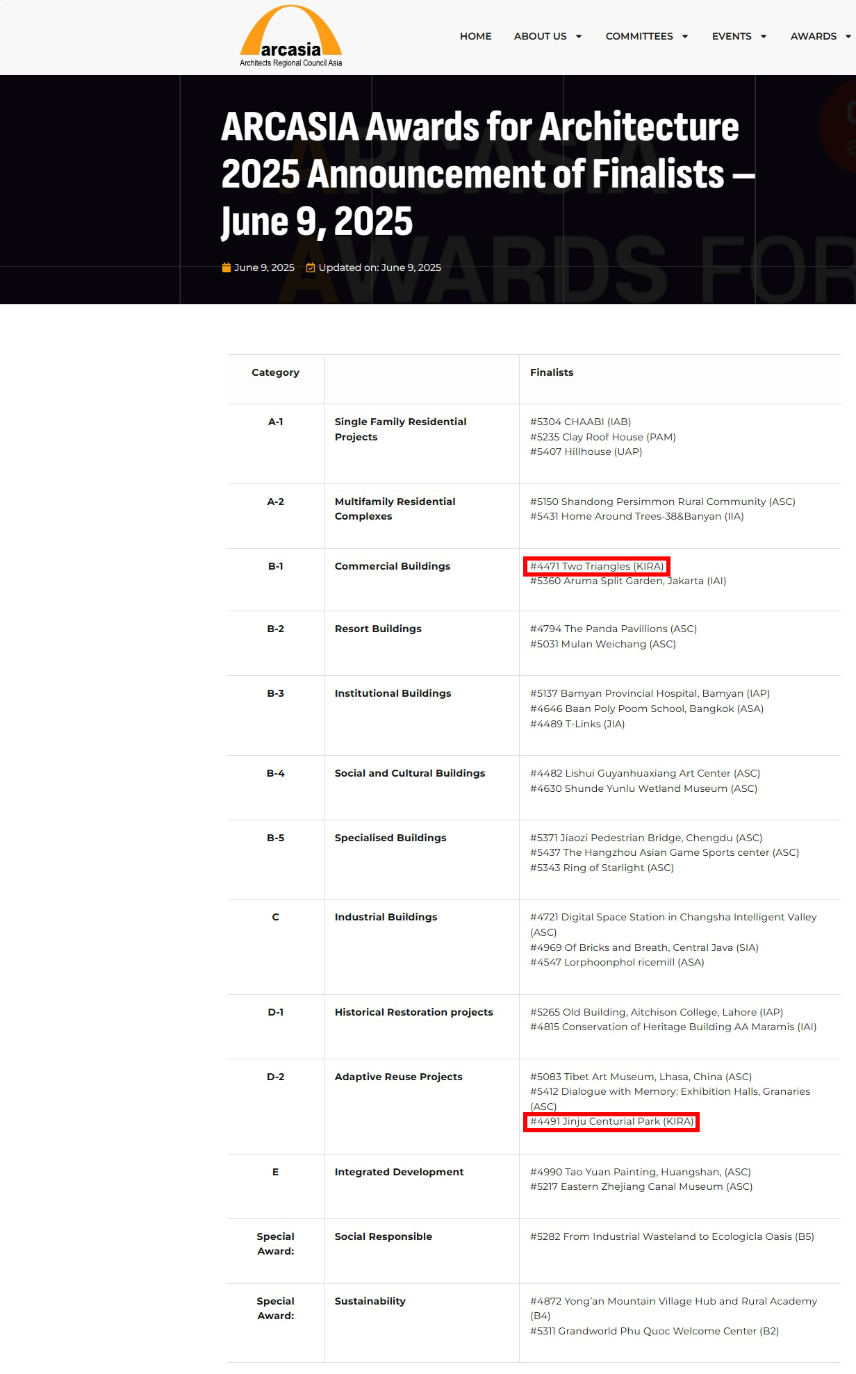Expand the About Us dropdown arrow
Image resolution: width=856 pixels, height=1374 pixels.
tap(579, 37)
